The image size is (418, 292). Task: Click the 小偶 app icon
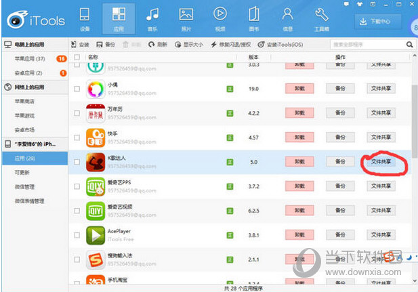[x=96, y=89]
